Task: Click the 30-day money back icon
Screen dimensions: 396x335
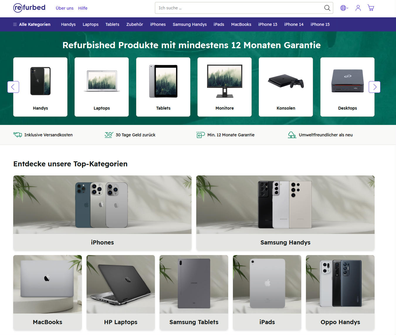Action: (109, 135)
